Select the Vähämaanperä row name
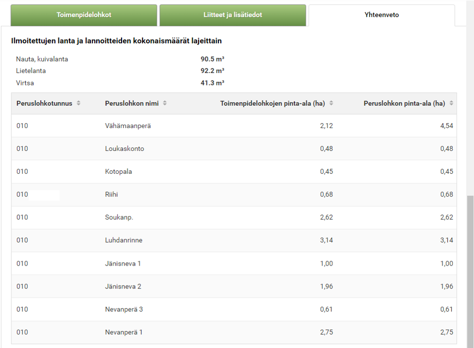The width and height of the screenshot is (474, 348). (x=128, y=126)
